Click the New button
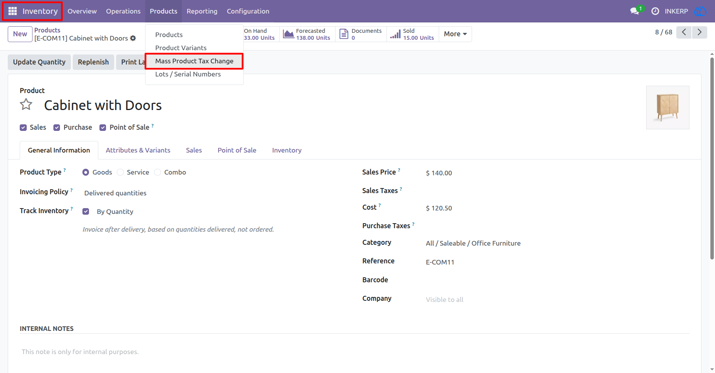 coord(20,34)
